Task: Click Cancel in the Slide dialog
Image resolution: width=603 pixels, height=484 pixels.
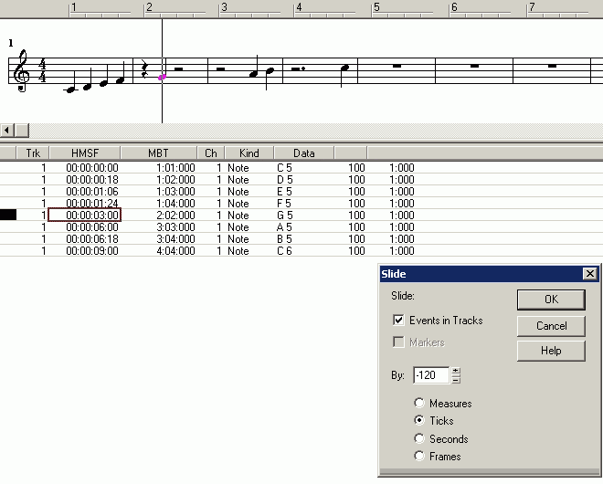Action: point(551,326)
